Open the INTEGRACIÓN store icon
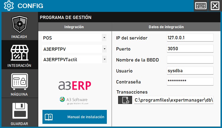This screenshot has width=222, height=128. [20, 53]
